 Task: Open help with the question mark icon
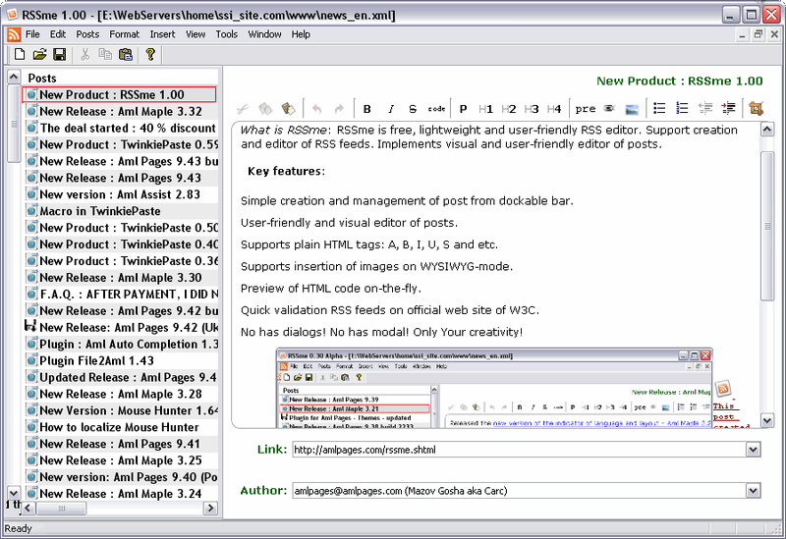coord(150,54)
